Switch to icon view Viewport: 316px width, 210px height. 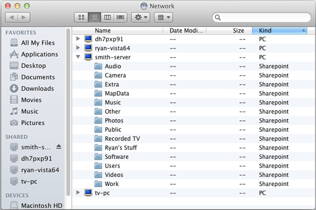pos(81,18)
